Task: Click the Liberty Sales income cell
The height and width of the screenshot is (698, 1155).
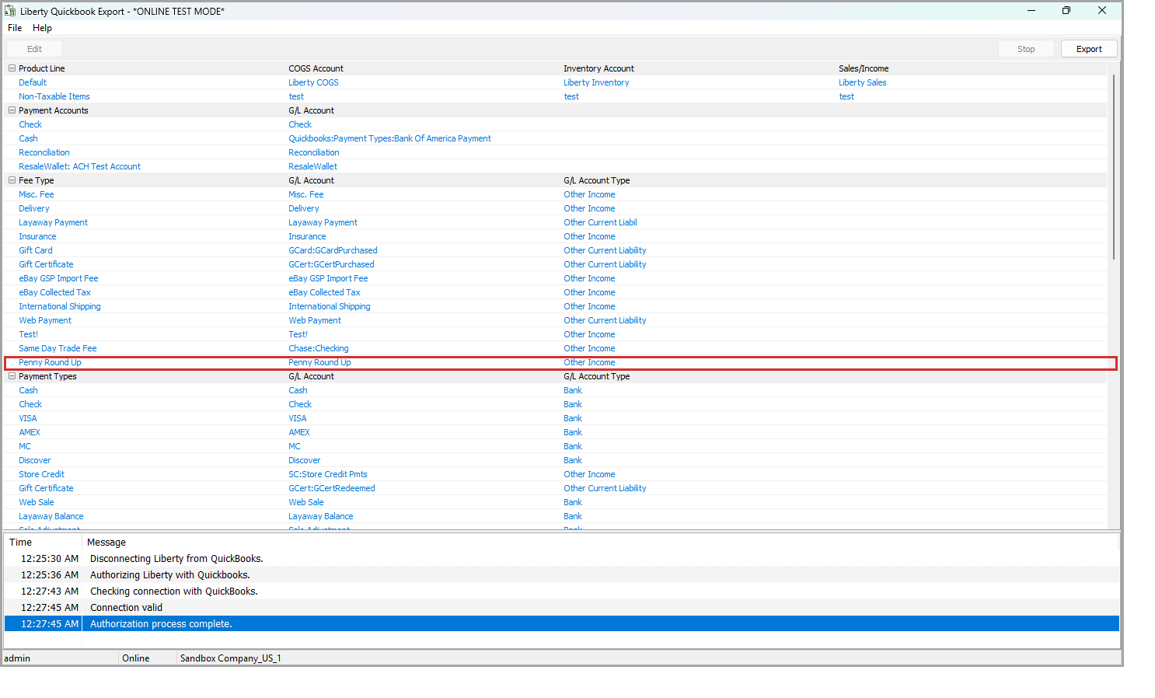Action: (x=862, y=82)
